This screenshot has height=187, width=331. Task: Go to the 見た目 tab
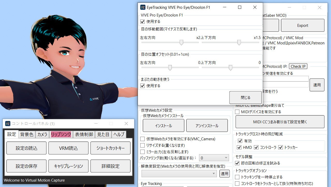pyautogui.click(x=103, y=134)
